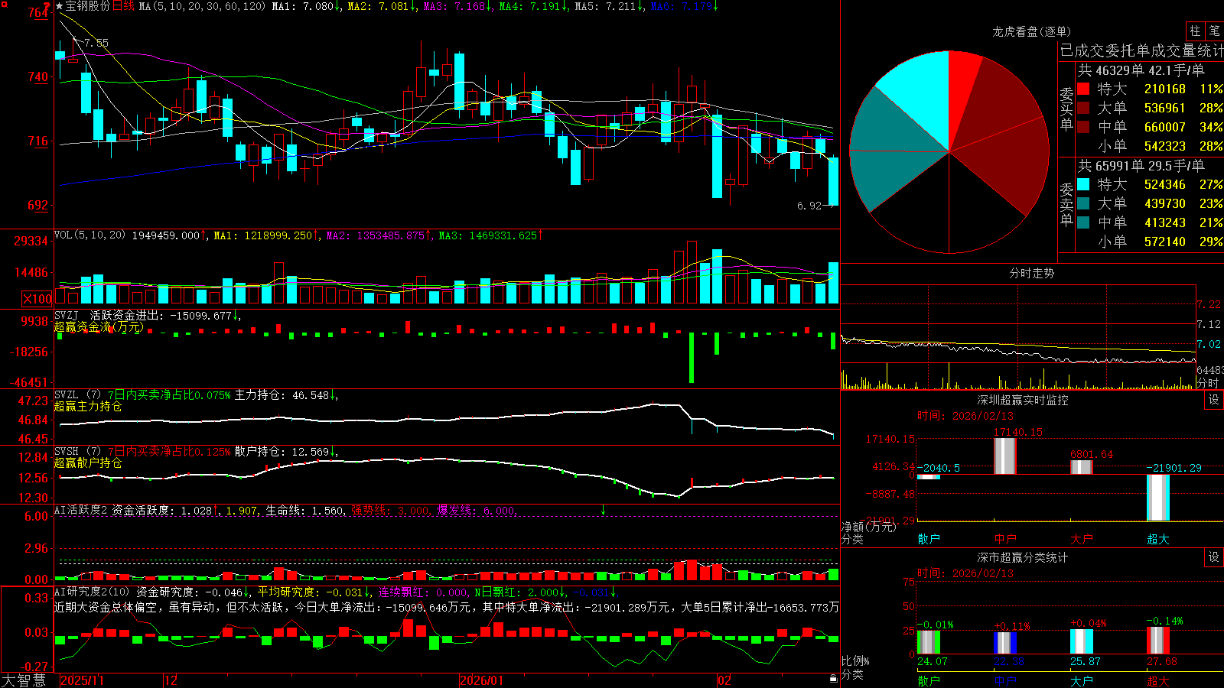Click the AI研究度2(10) indicator label
The height and width of the screenshot is (688, 1224).
(x=92, y=592)
